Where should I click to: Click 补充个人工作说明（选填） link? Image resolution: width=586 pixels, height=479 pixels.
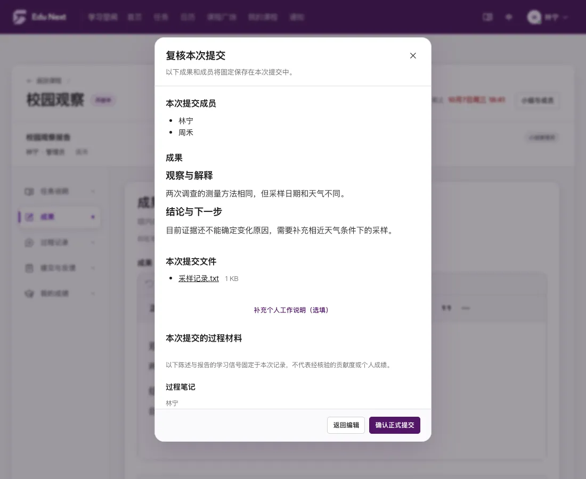pos(291,310)
